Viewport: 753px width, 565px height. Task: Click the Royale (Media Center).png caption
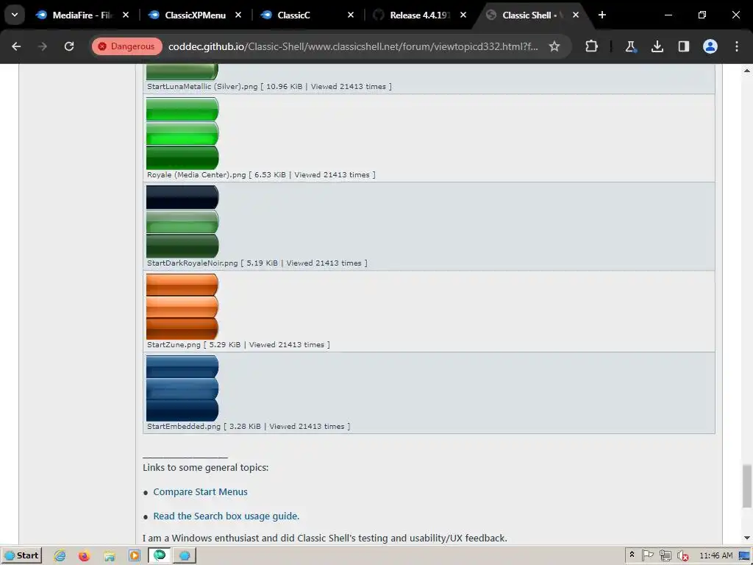(261, 175)
